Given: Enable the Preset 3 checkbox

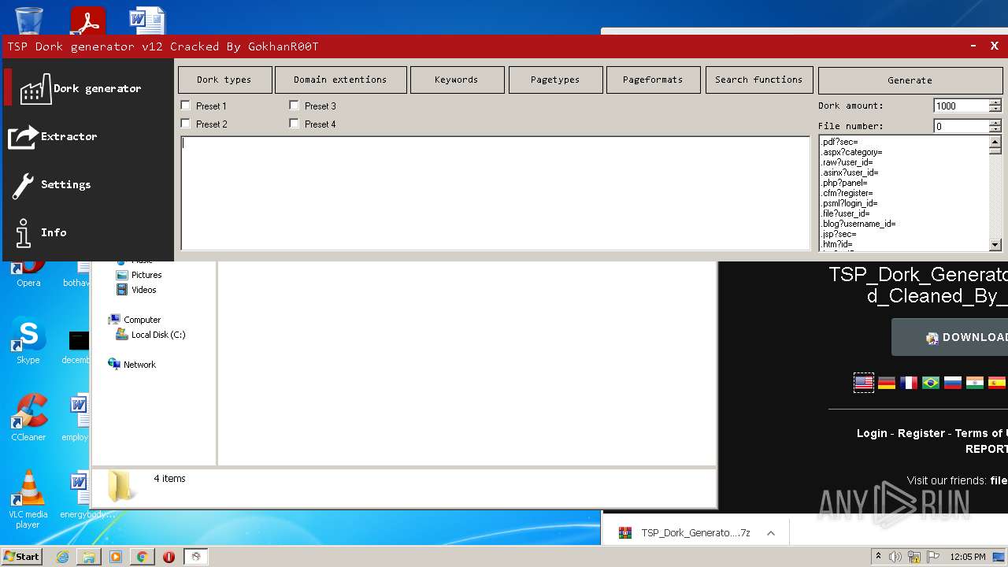Looking at the screenshot, I should tap(295, 106).
